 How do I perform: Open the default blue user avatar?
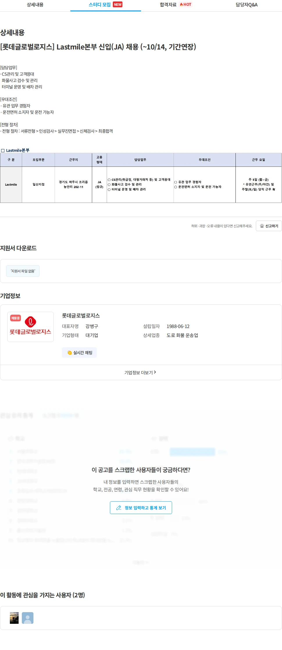click(28, 618)
